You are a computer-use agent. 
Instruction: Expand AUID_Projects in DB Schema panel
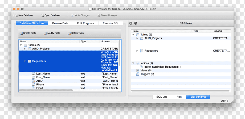137,38
